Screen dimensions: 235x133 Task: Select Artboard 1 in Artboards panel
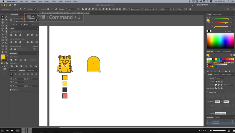[220, 121]
